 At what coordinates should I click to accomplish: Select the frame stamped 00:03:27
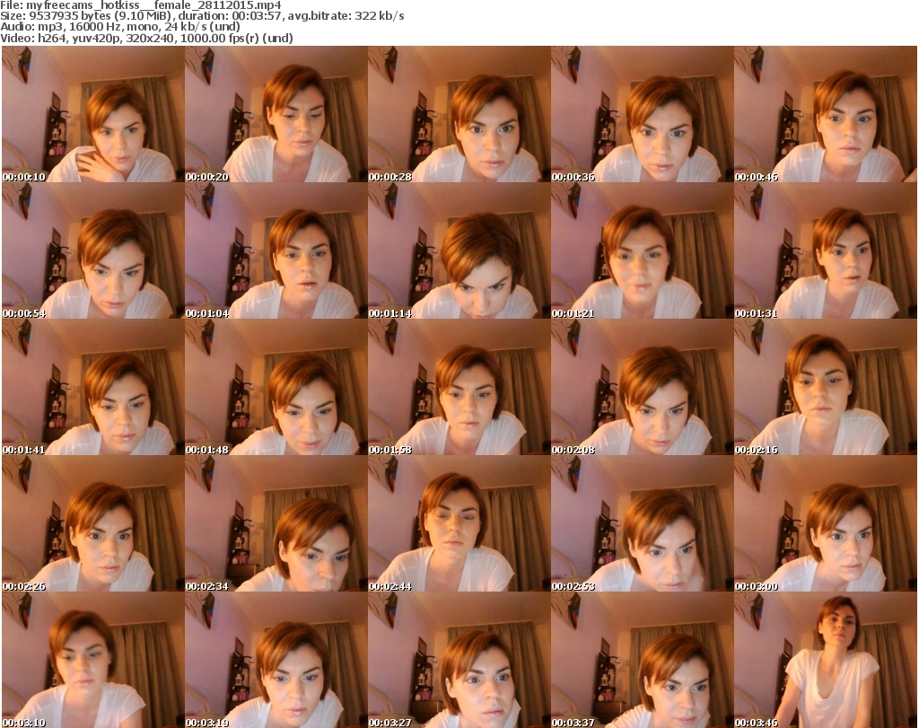[x=459, y=660]
